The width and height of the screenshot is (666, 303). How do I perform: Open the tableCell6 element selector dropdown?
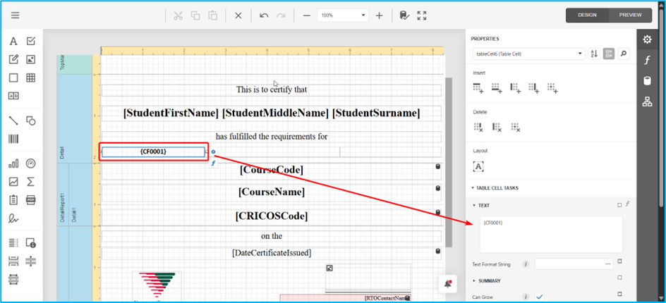tap(528, 54)
